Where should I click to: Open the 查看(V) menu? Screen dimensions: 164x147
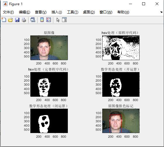pos(41,12)
